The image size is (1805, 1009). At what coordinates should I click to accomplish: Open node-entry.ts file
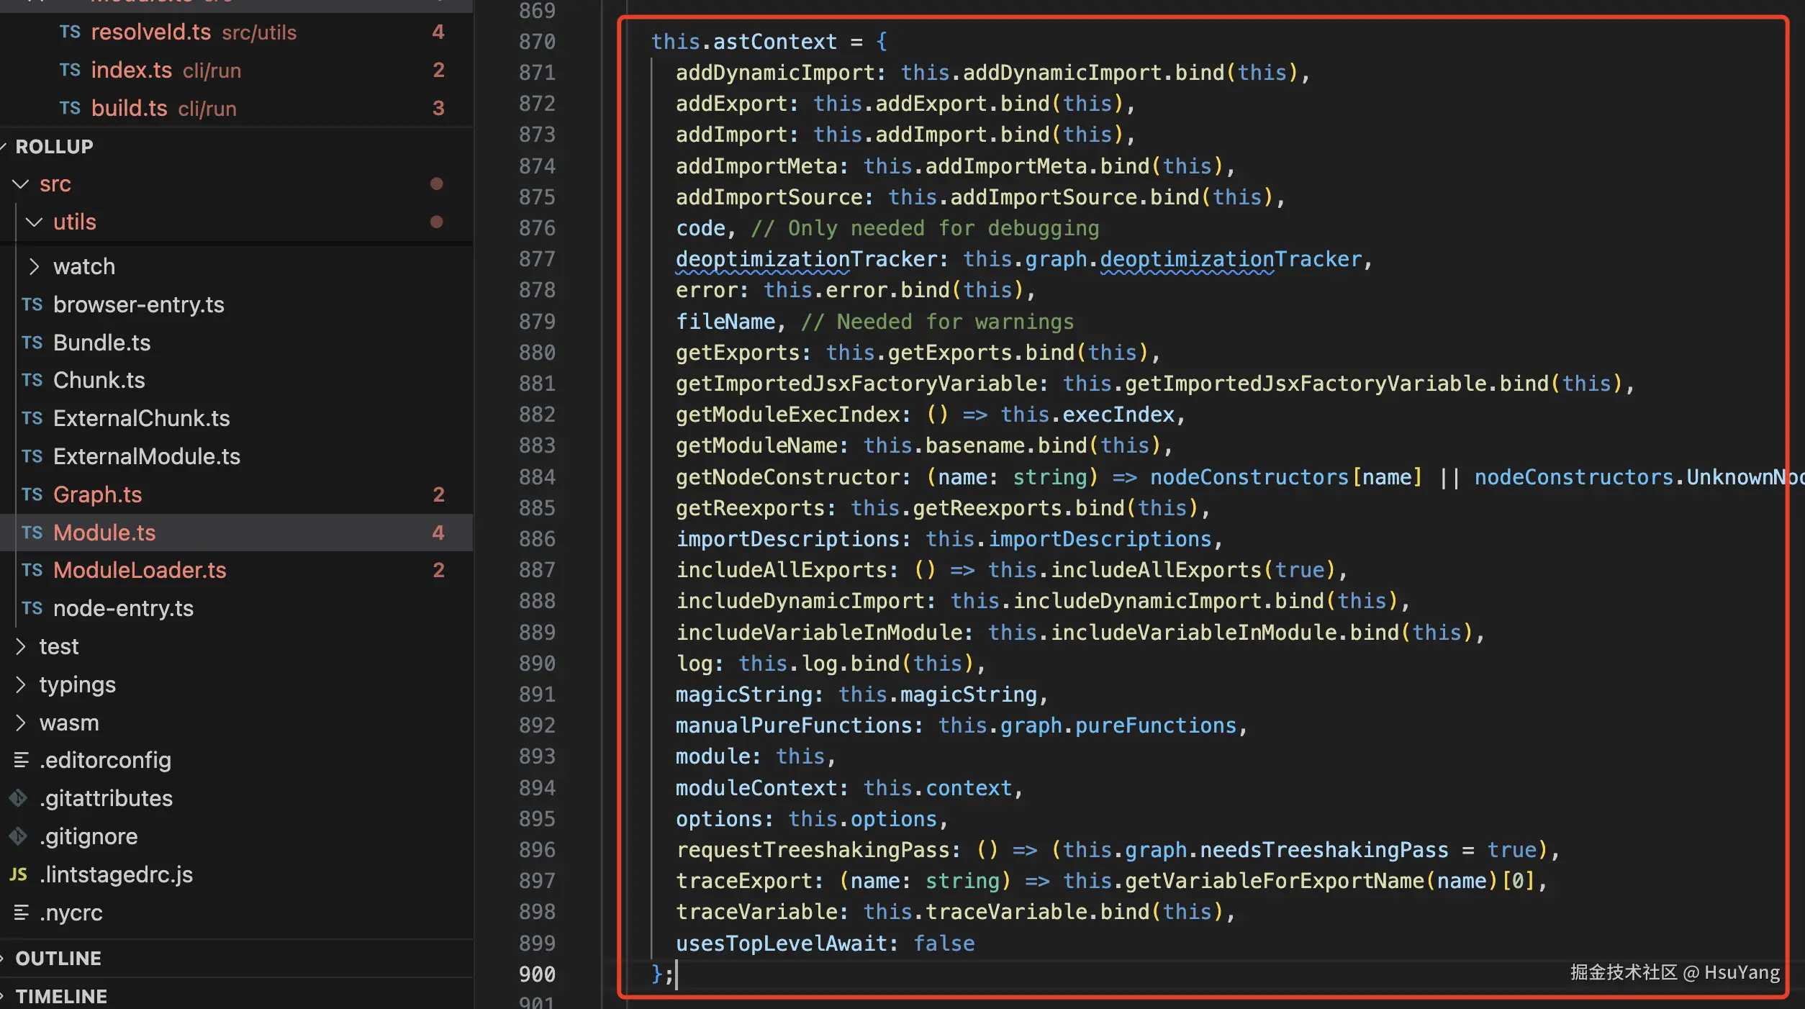tap(123, 608)
